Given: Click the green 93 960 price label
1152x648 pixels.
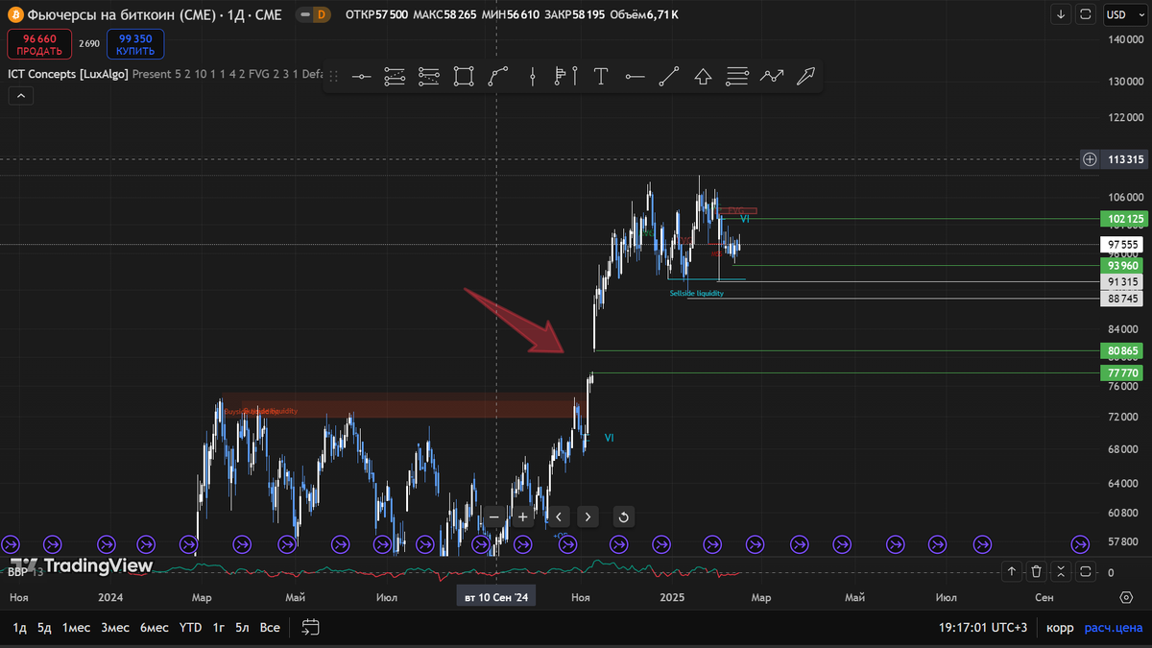Looking at the screenshot, I should click(x=1123, y=266).
